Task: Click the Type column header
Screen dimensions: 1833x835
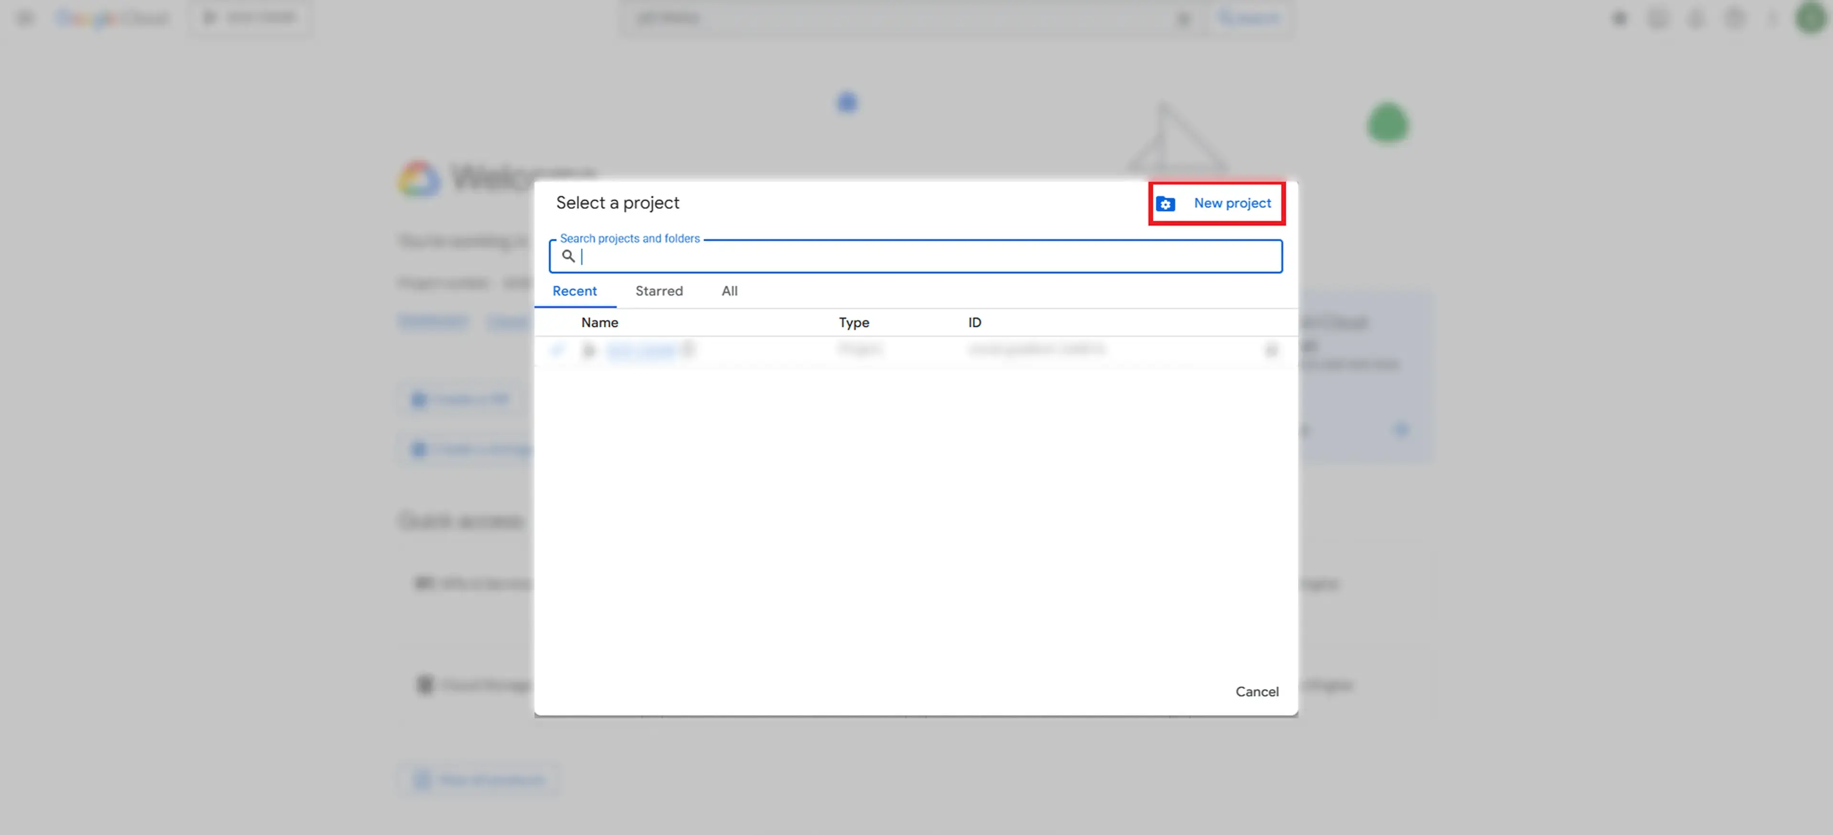Action: click(853, 322)
